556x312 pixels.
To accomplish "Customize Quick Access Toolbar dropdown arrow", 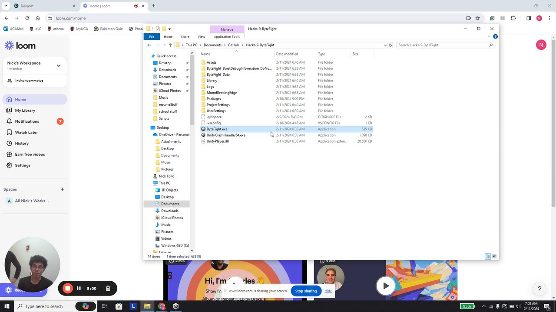I will tap(169, 29).
